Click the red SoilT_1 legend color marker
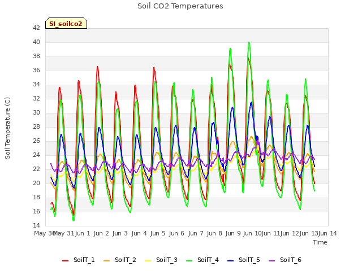 (66, 261)
